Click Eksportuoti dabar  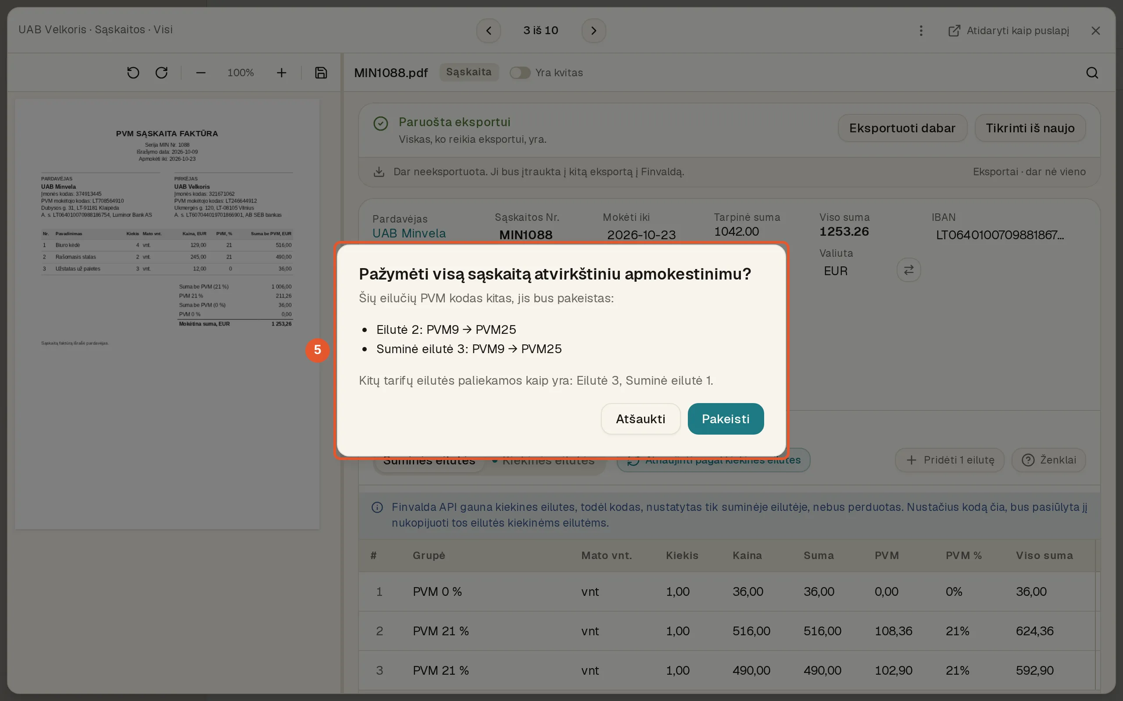pyautogui.click(x=902, y=128)
